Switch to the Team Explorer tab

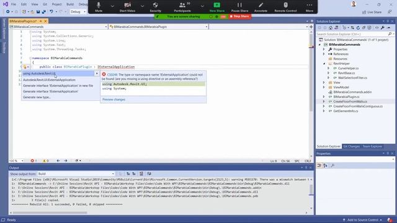point(372,146)
